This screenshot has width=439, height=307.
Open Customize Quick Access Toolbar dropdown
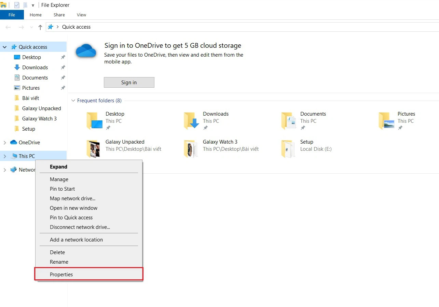click(33, 5)
